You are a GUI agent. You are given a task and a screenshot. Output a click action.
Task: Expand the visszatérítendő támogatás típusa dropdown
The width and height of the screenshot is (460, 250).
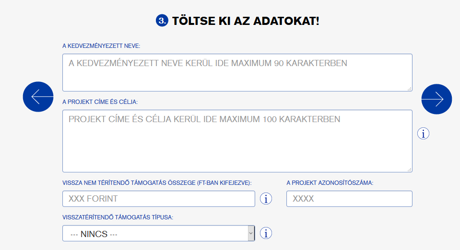158,233
